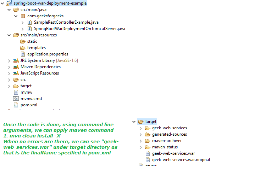The image size is (266, 177).
Task: Select the Maven Dependencies label
Action: click(40, 67)
